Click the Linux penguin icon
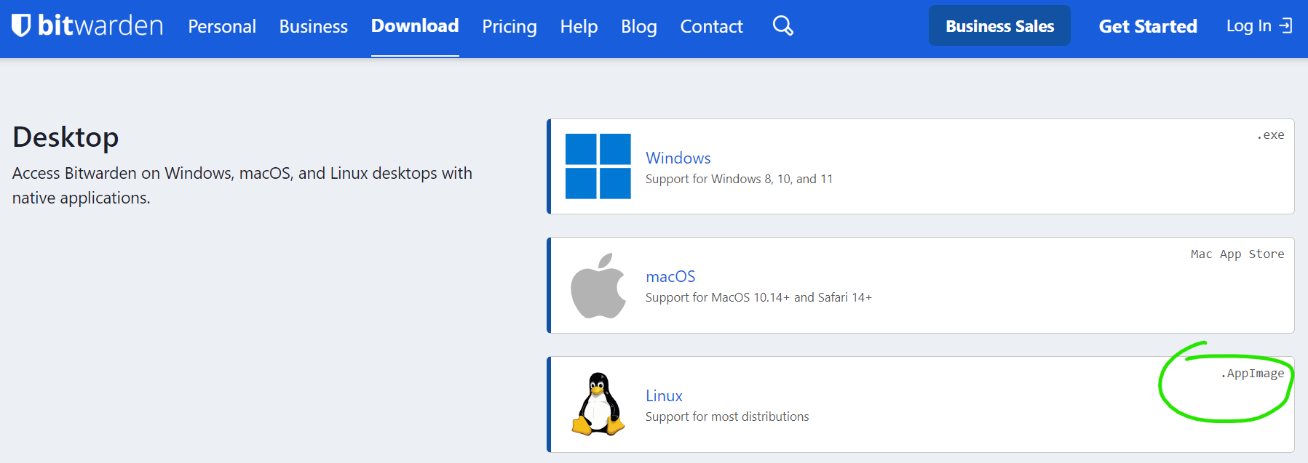 598,404
